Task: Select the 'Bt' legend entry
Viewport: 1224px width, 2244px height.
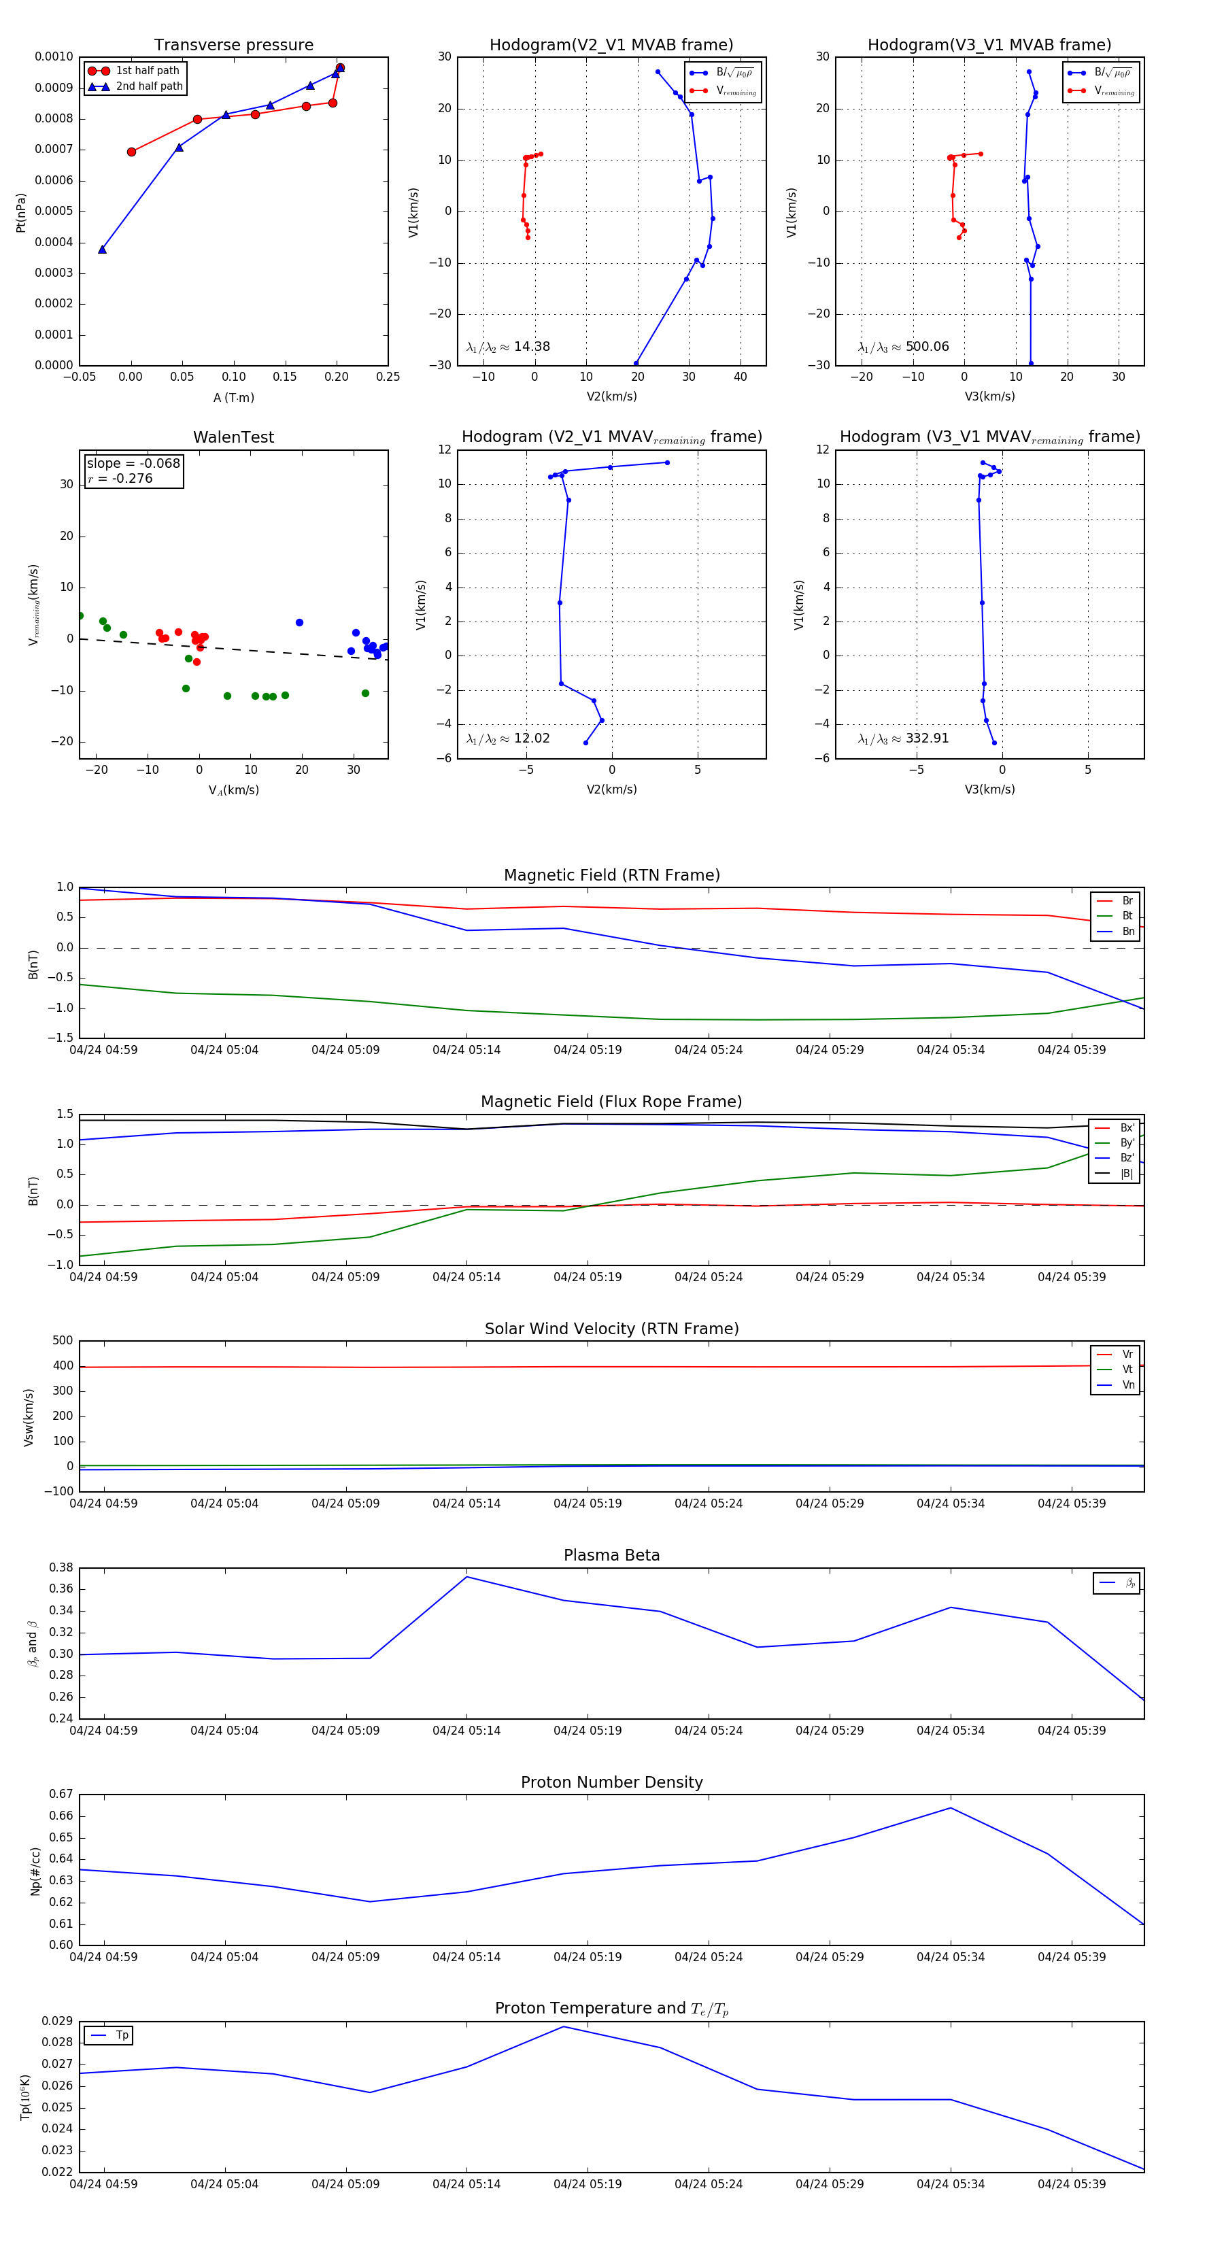Action: tap(1115, 917)
